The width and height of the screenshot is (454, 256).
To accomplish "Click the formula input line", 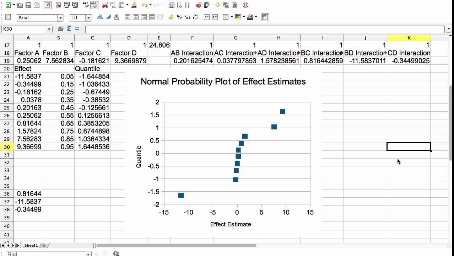I will 265,29.
